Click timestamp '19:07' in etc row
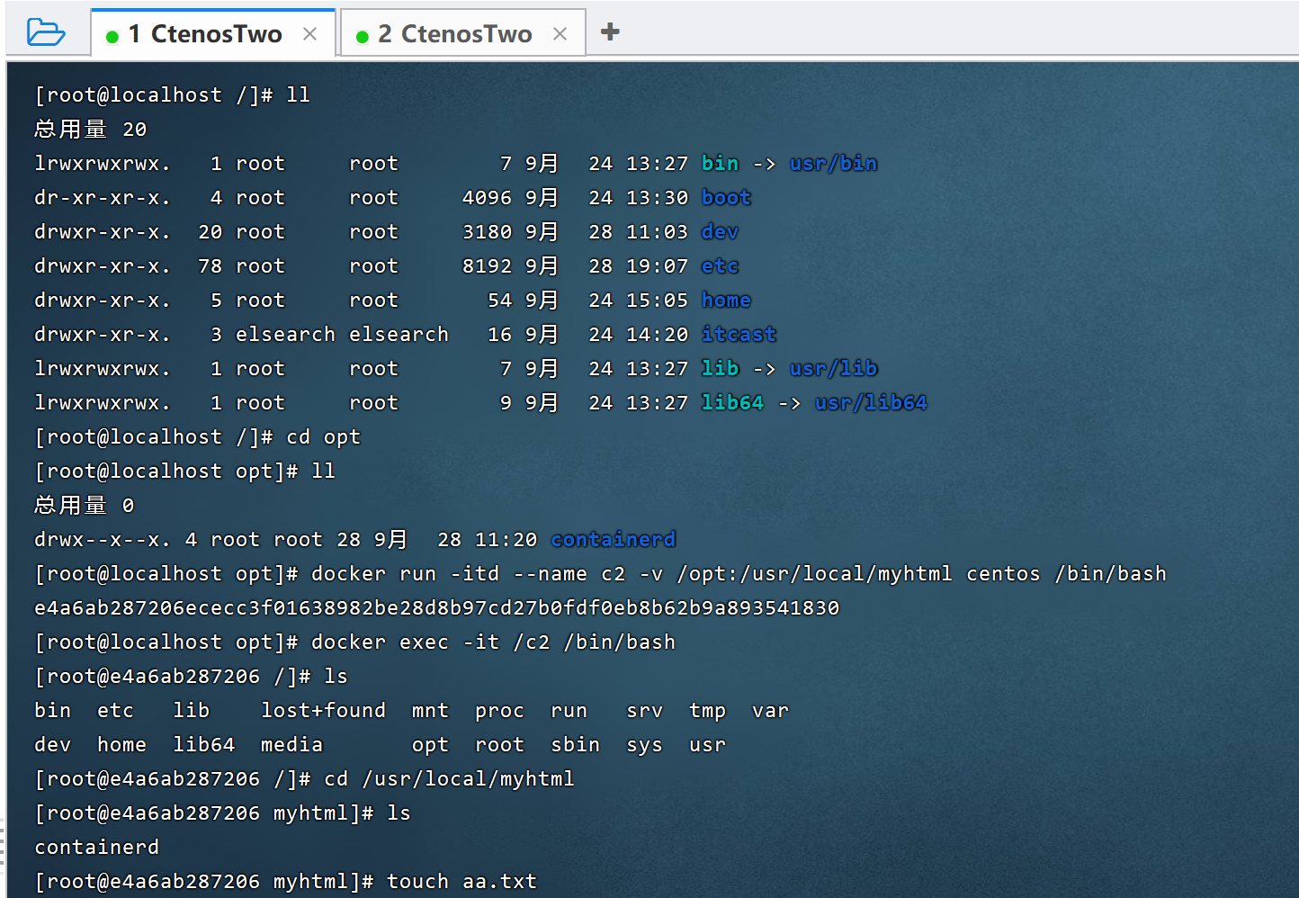 point(657,265)
